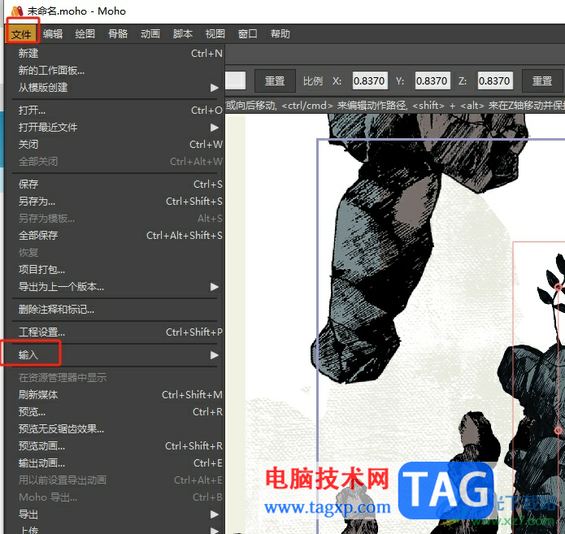Choose 输出动画... menu entry
This screenshot has width=565, height=534.
click(115, 463)
